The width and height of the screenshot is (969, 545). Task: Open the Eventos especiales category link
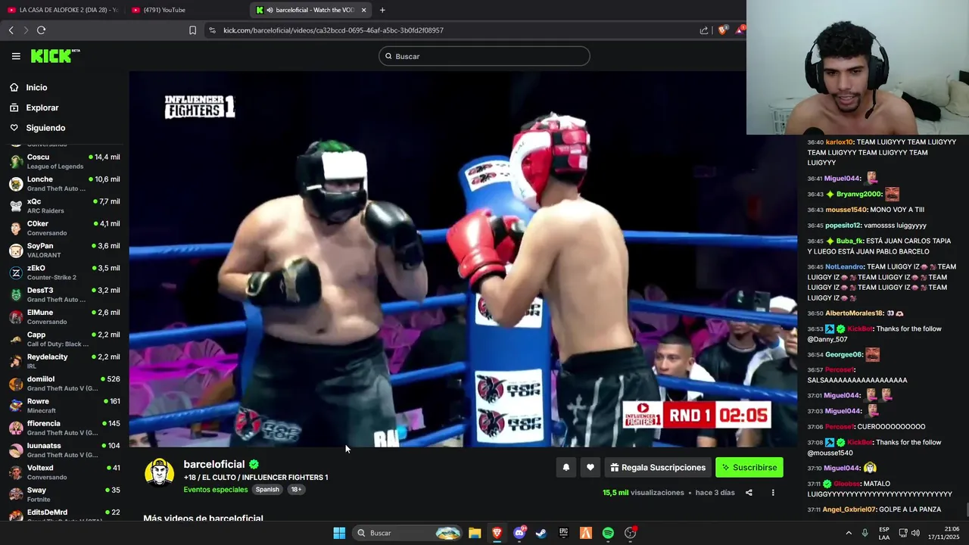[x=216, y=490]
